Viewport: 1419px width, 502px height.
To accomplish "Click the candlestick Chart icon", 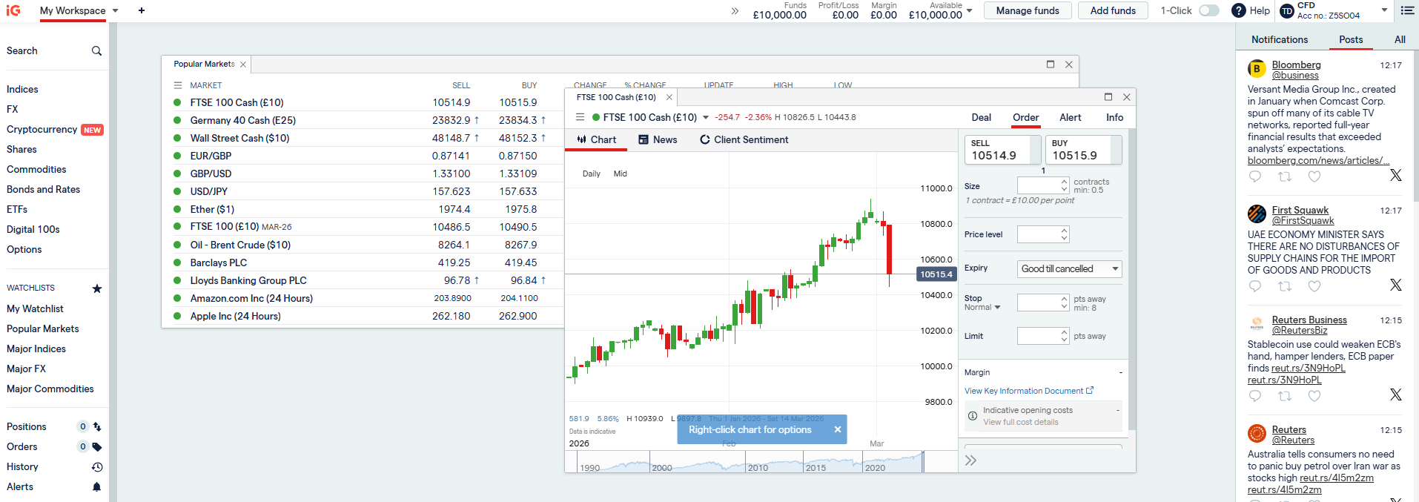I will point(581,139).
